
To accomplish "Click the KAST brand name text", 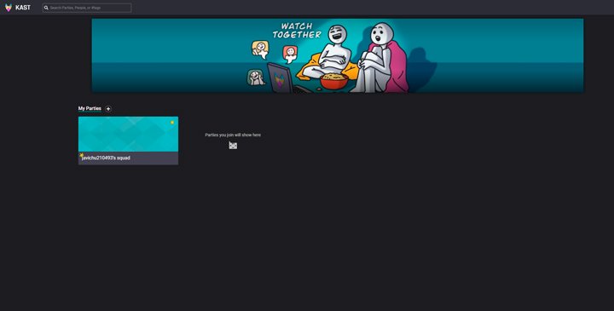I will point(23,8).
